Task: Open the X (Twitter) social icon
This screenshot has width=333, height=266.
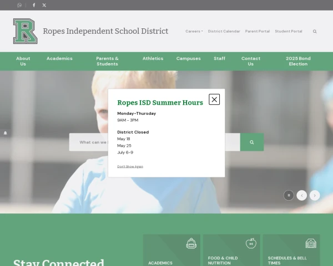Action: [x=44, y=5]
